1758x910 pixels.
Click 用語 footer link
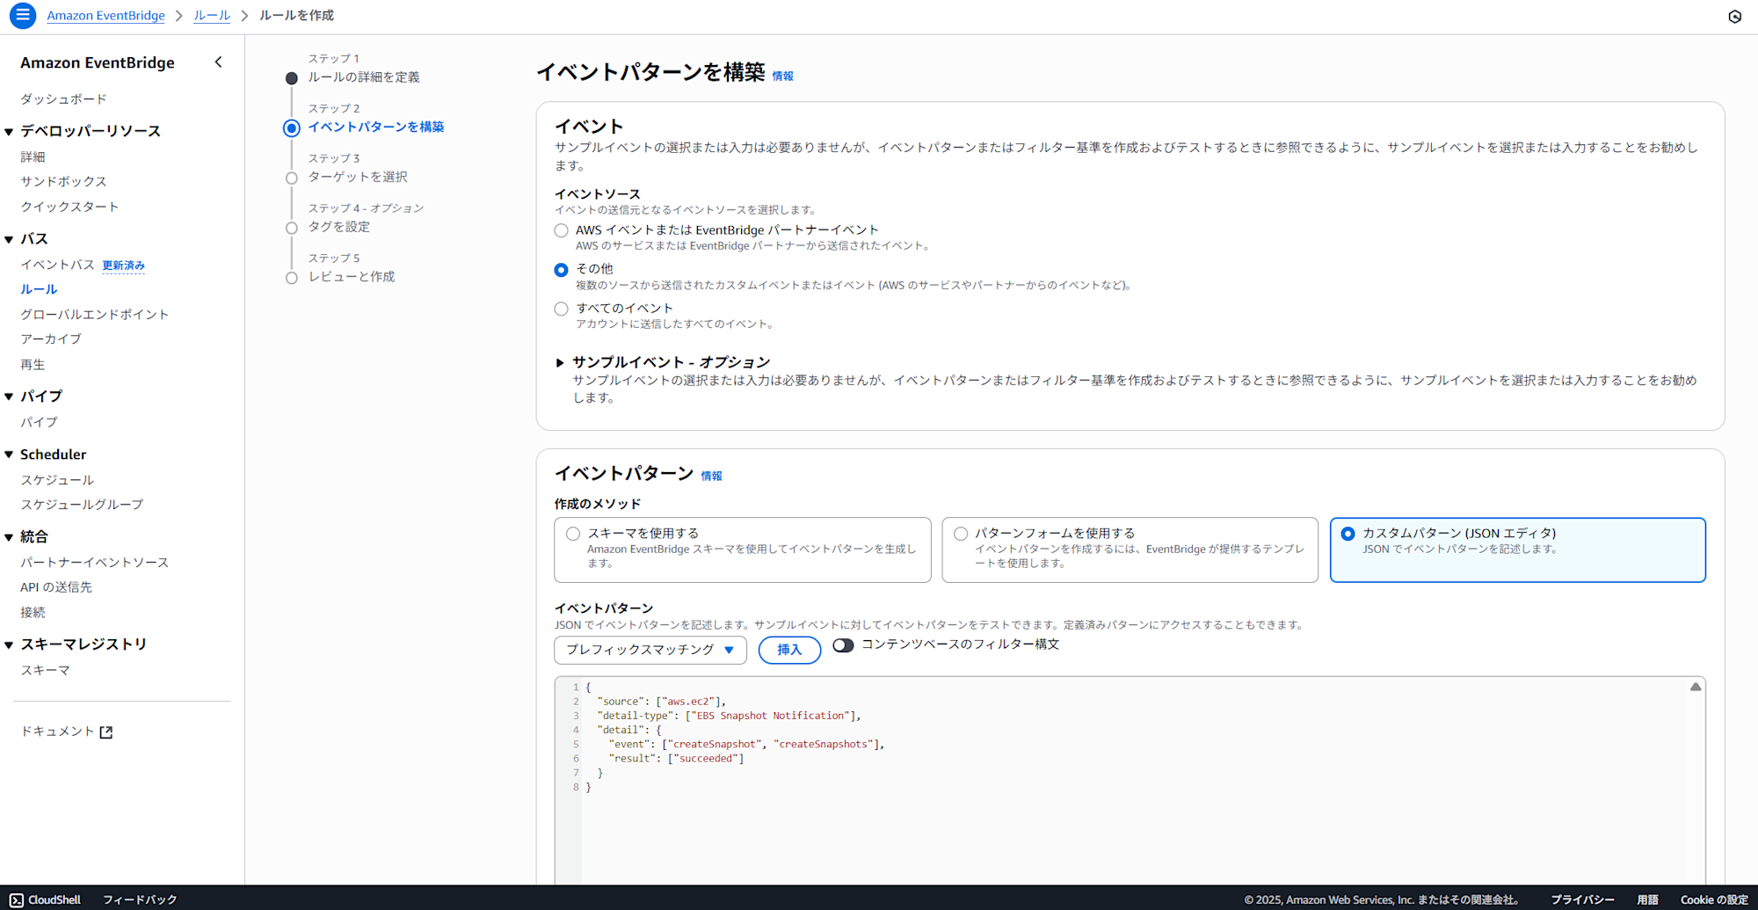pyautogui.click(x=1647, y=899)
